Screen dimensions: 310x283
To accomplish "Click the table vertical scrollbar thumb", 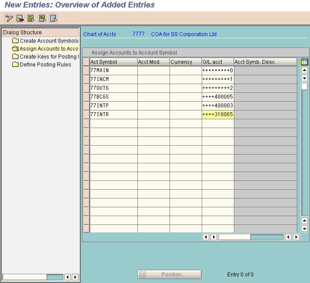I will click(x=304, y=86).
